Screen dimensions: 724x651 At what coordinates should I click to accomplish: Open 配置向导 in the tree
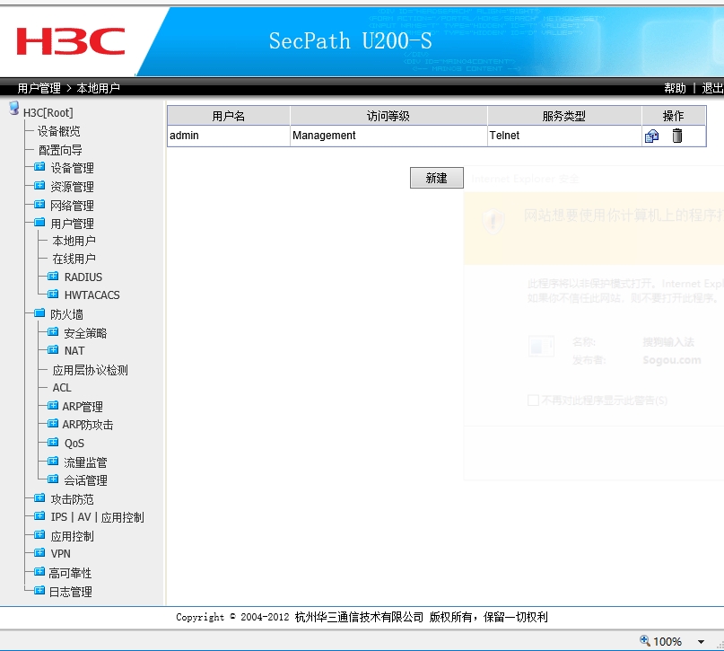pos(60,150)
